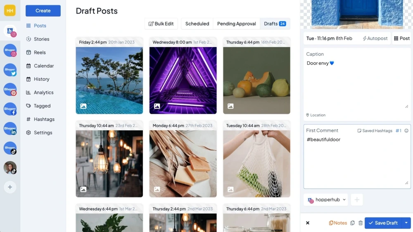Open the Thursday 6:44 pm 2nd Mar jars draft
Image resolution: width=413 pixels, height=232 pixels.
(256, 218)
